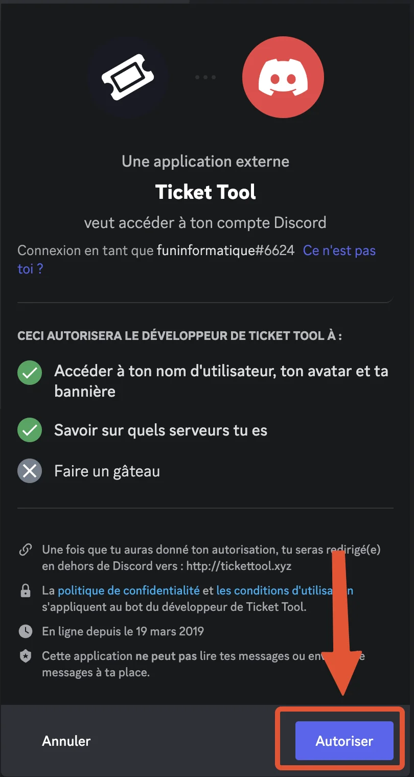
Task: Click the padlock icon beside privacy policy
Action: [25, 591]
